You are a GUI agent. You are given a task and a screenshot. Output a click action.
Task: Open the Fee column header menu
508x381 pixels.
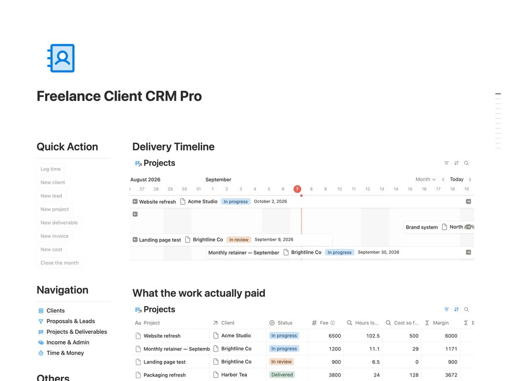[326, 323]
